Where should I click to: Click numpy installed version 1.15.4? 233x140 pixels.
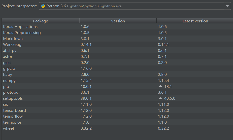86,80
